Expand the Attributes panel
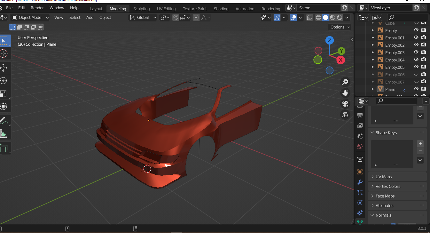 pyautogui.click(x=372, y=205)
